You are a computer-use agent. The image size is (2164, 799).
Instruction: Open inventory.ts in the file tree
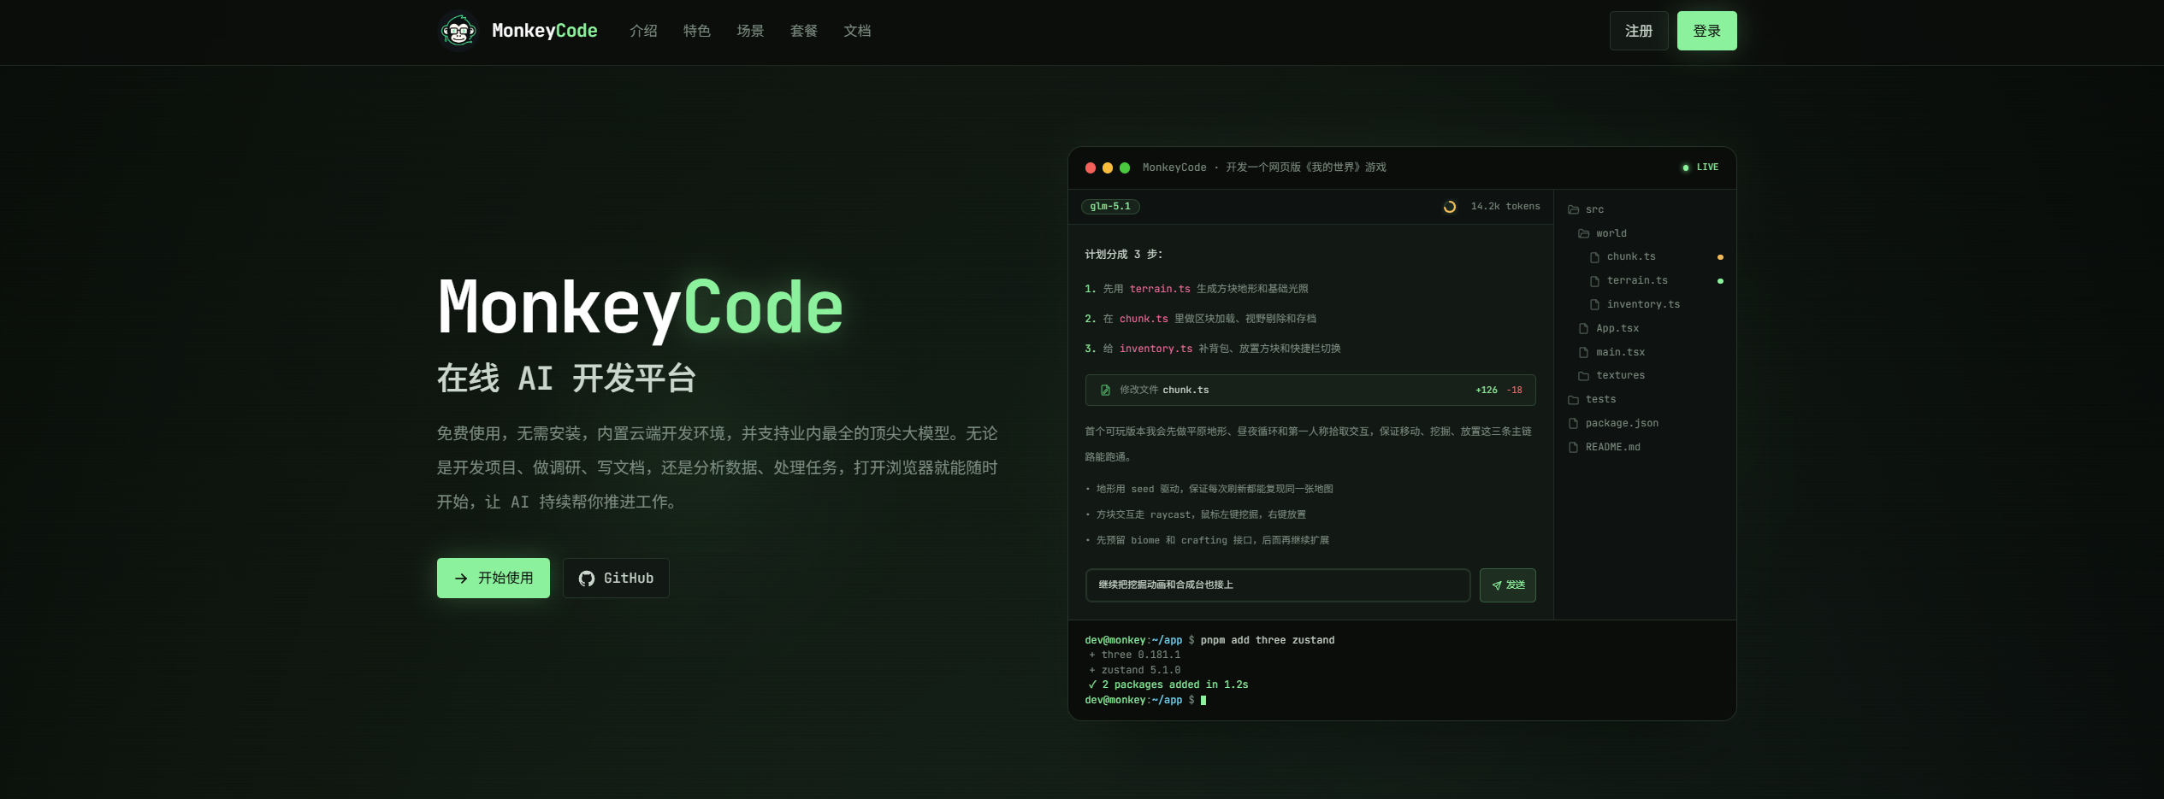[x=1635, y=304]
